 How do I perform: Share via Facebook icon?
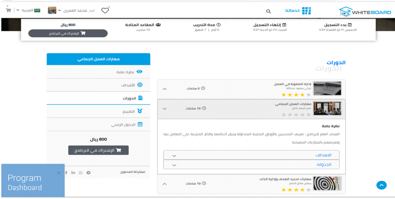[66, 172]
